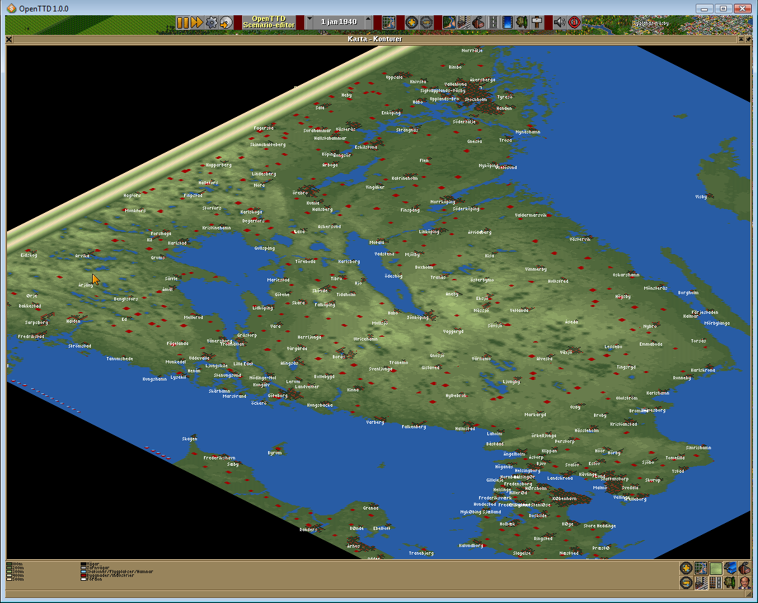The width and height of the screenshot is (758, 603).
Task: Click the toolbar zoom out icon
Action: point(426,22)
